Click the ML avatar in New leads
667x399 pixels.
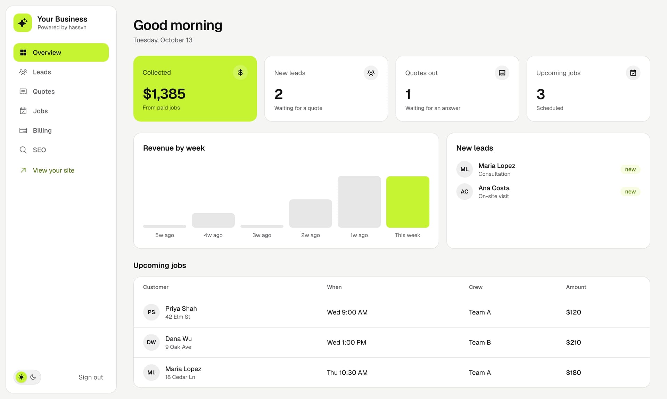click(x=464, y=169)
